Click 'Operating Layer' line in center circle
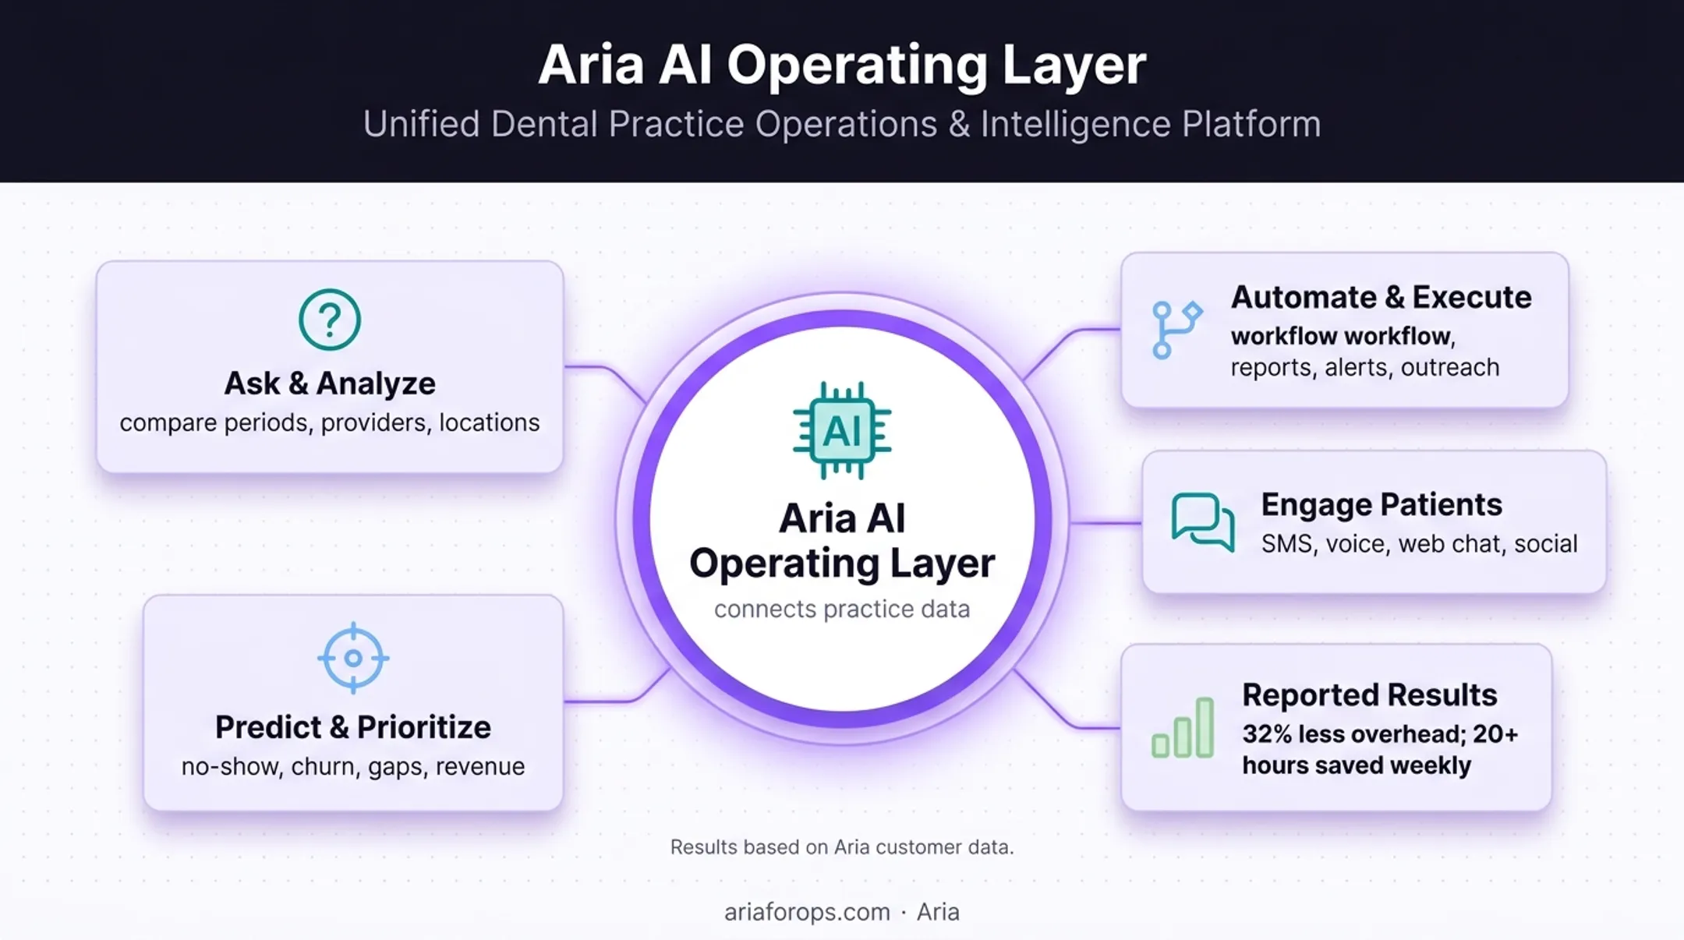 click(x=842, y=564)
